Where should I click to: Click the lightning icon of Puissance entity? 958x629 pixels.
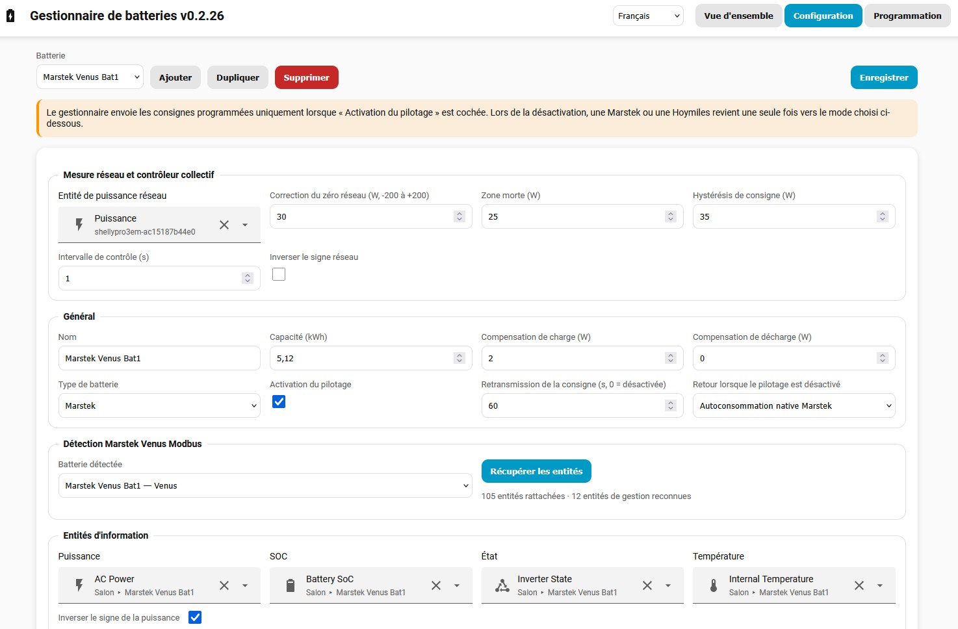pyautogui.click(x=79, y=225)
